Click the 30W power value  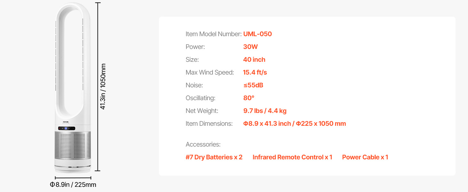[250, 47]
